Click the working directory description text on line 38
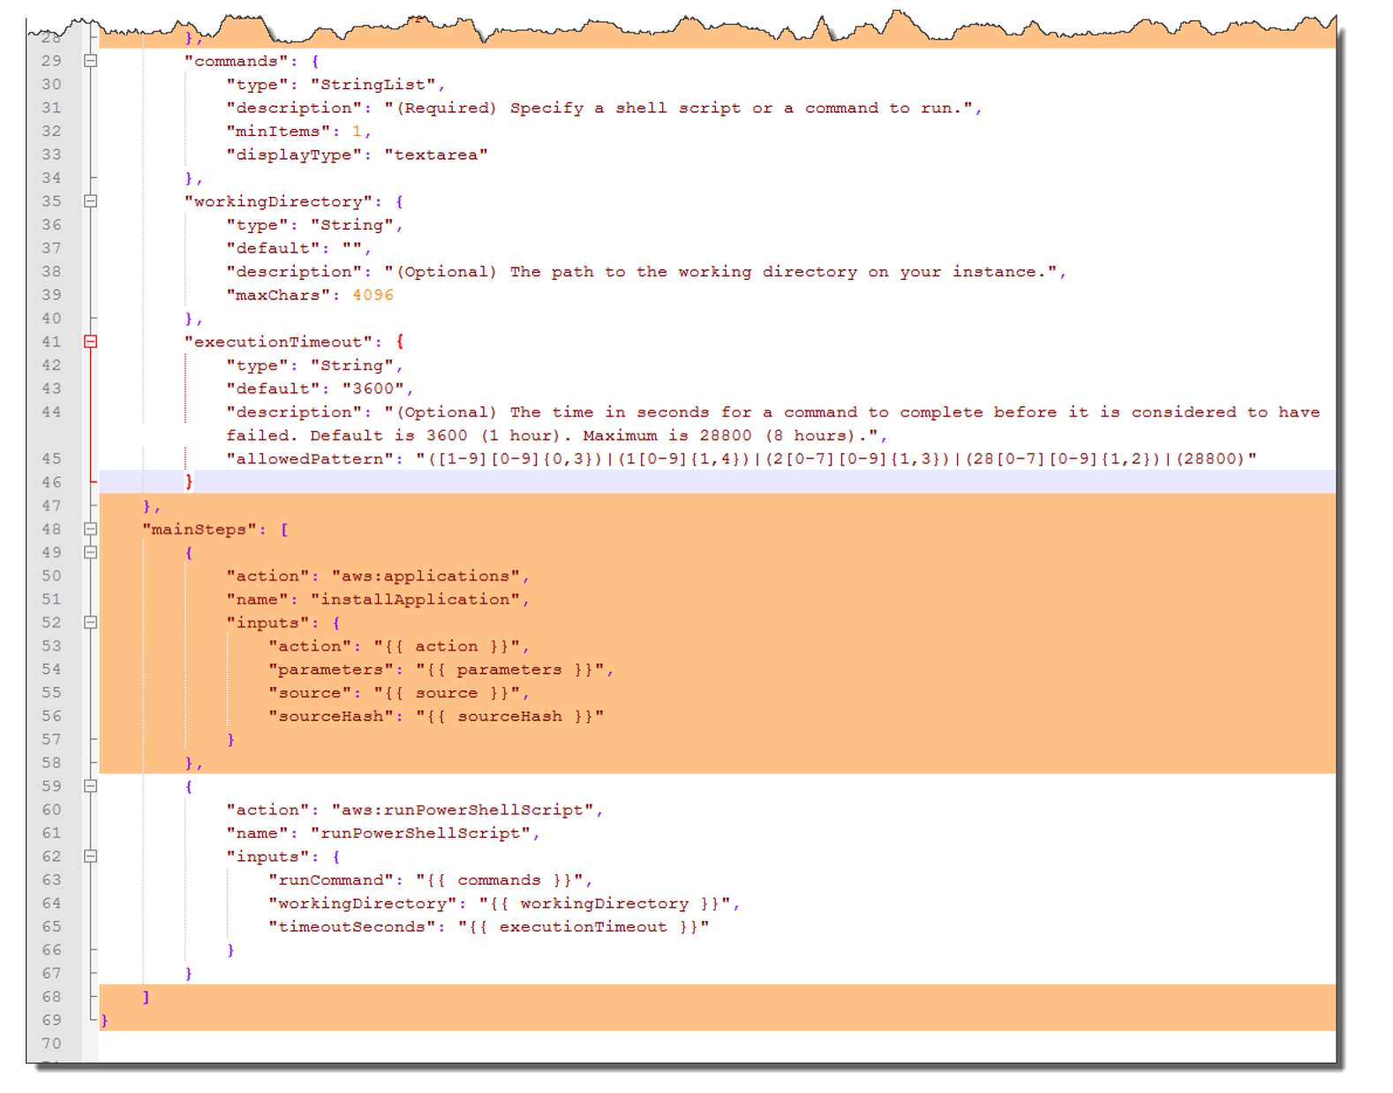Screen dimensions: 1393x1093 (720, 272)
